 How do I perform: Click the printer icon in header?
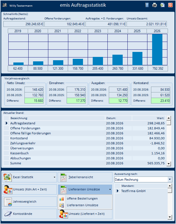(155, 5)
